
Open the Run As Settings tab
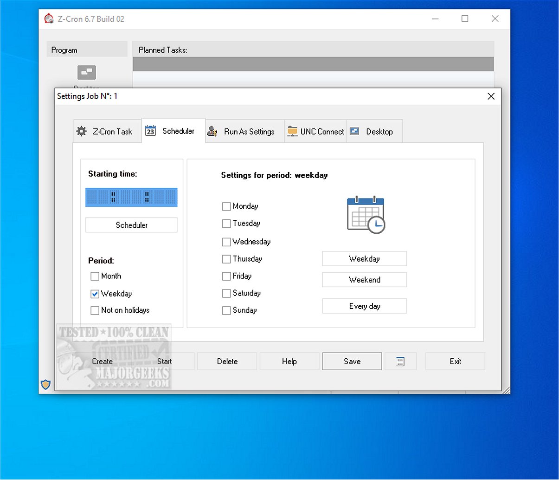245,132
